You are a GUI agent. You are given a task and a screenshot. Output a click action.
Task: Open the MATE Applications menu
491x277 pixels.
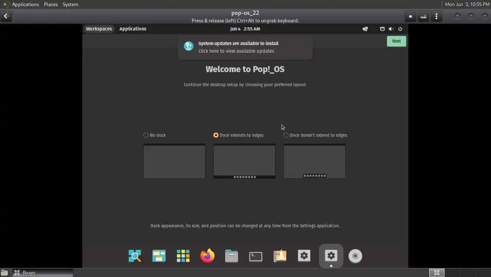tap(21, 4)
